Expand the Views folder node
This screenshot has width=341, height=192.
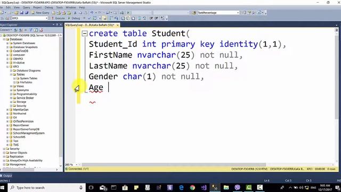coord(11,86)
